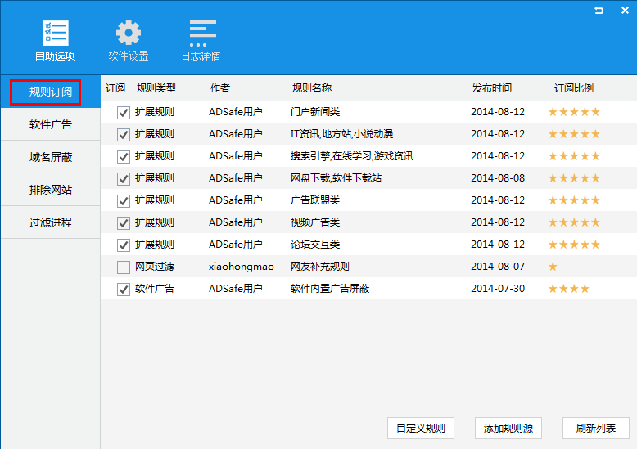The height and width of the screenshot is (449, 637).
Task: Open 日志详情 log icon
Action: click(x=202, y=34)
